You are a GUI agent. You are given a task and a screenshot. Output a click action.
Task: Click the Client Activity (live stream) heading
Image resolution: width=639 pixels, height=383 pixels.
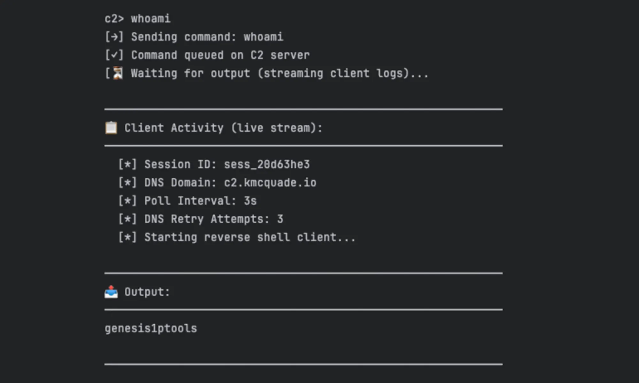(x=224, y=128)
